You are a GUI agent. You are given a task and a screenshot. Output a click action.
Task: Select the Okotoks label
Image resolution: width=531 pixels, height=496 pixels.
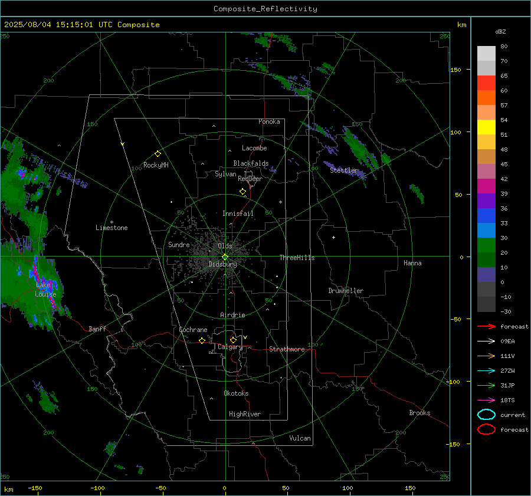tap(236, 393)
